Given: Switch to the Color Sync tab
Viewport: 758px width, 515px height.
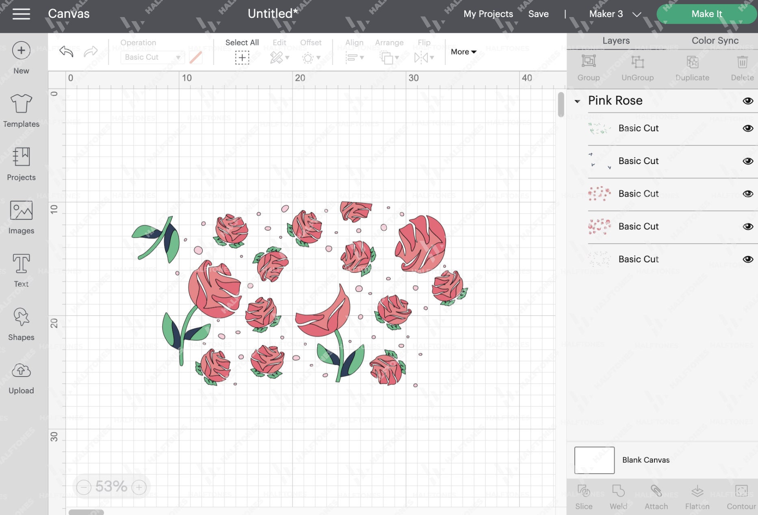Looking at the screenshot, I should (715, 41).
